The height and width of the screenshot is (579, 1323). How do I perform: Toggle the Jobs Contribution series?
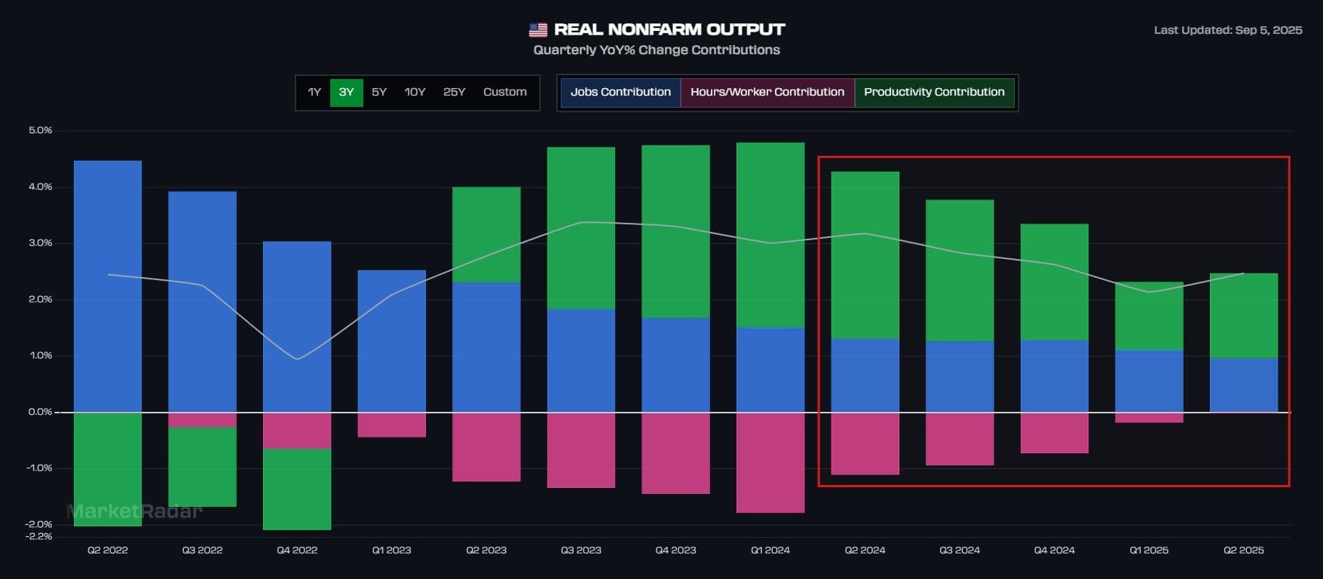(620, 93)
